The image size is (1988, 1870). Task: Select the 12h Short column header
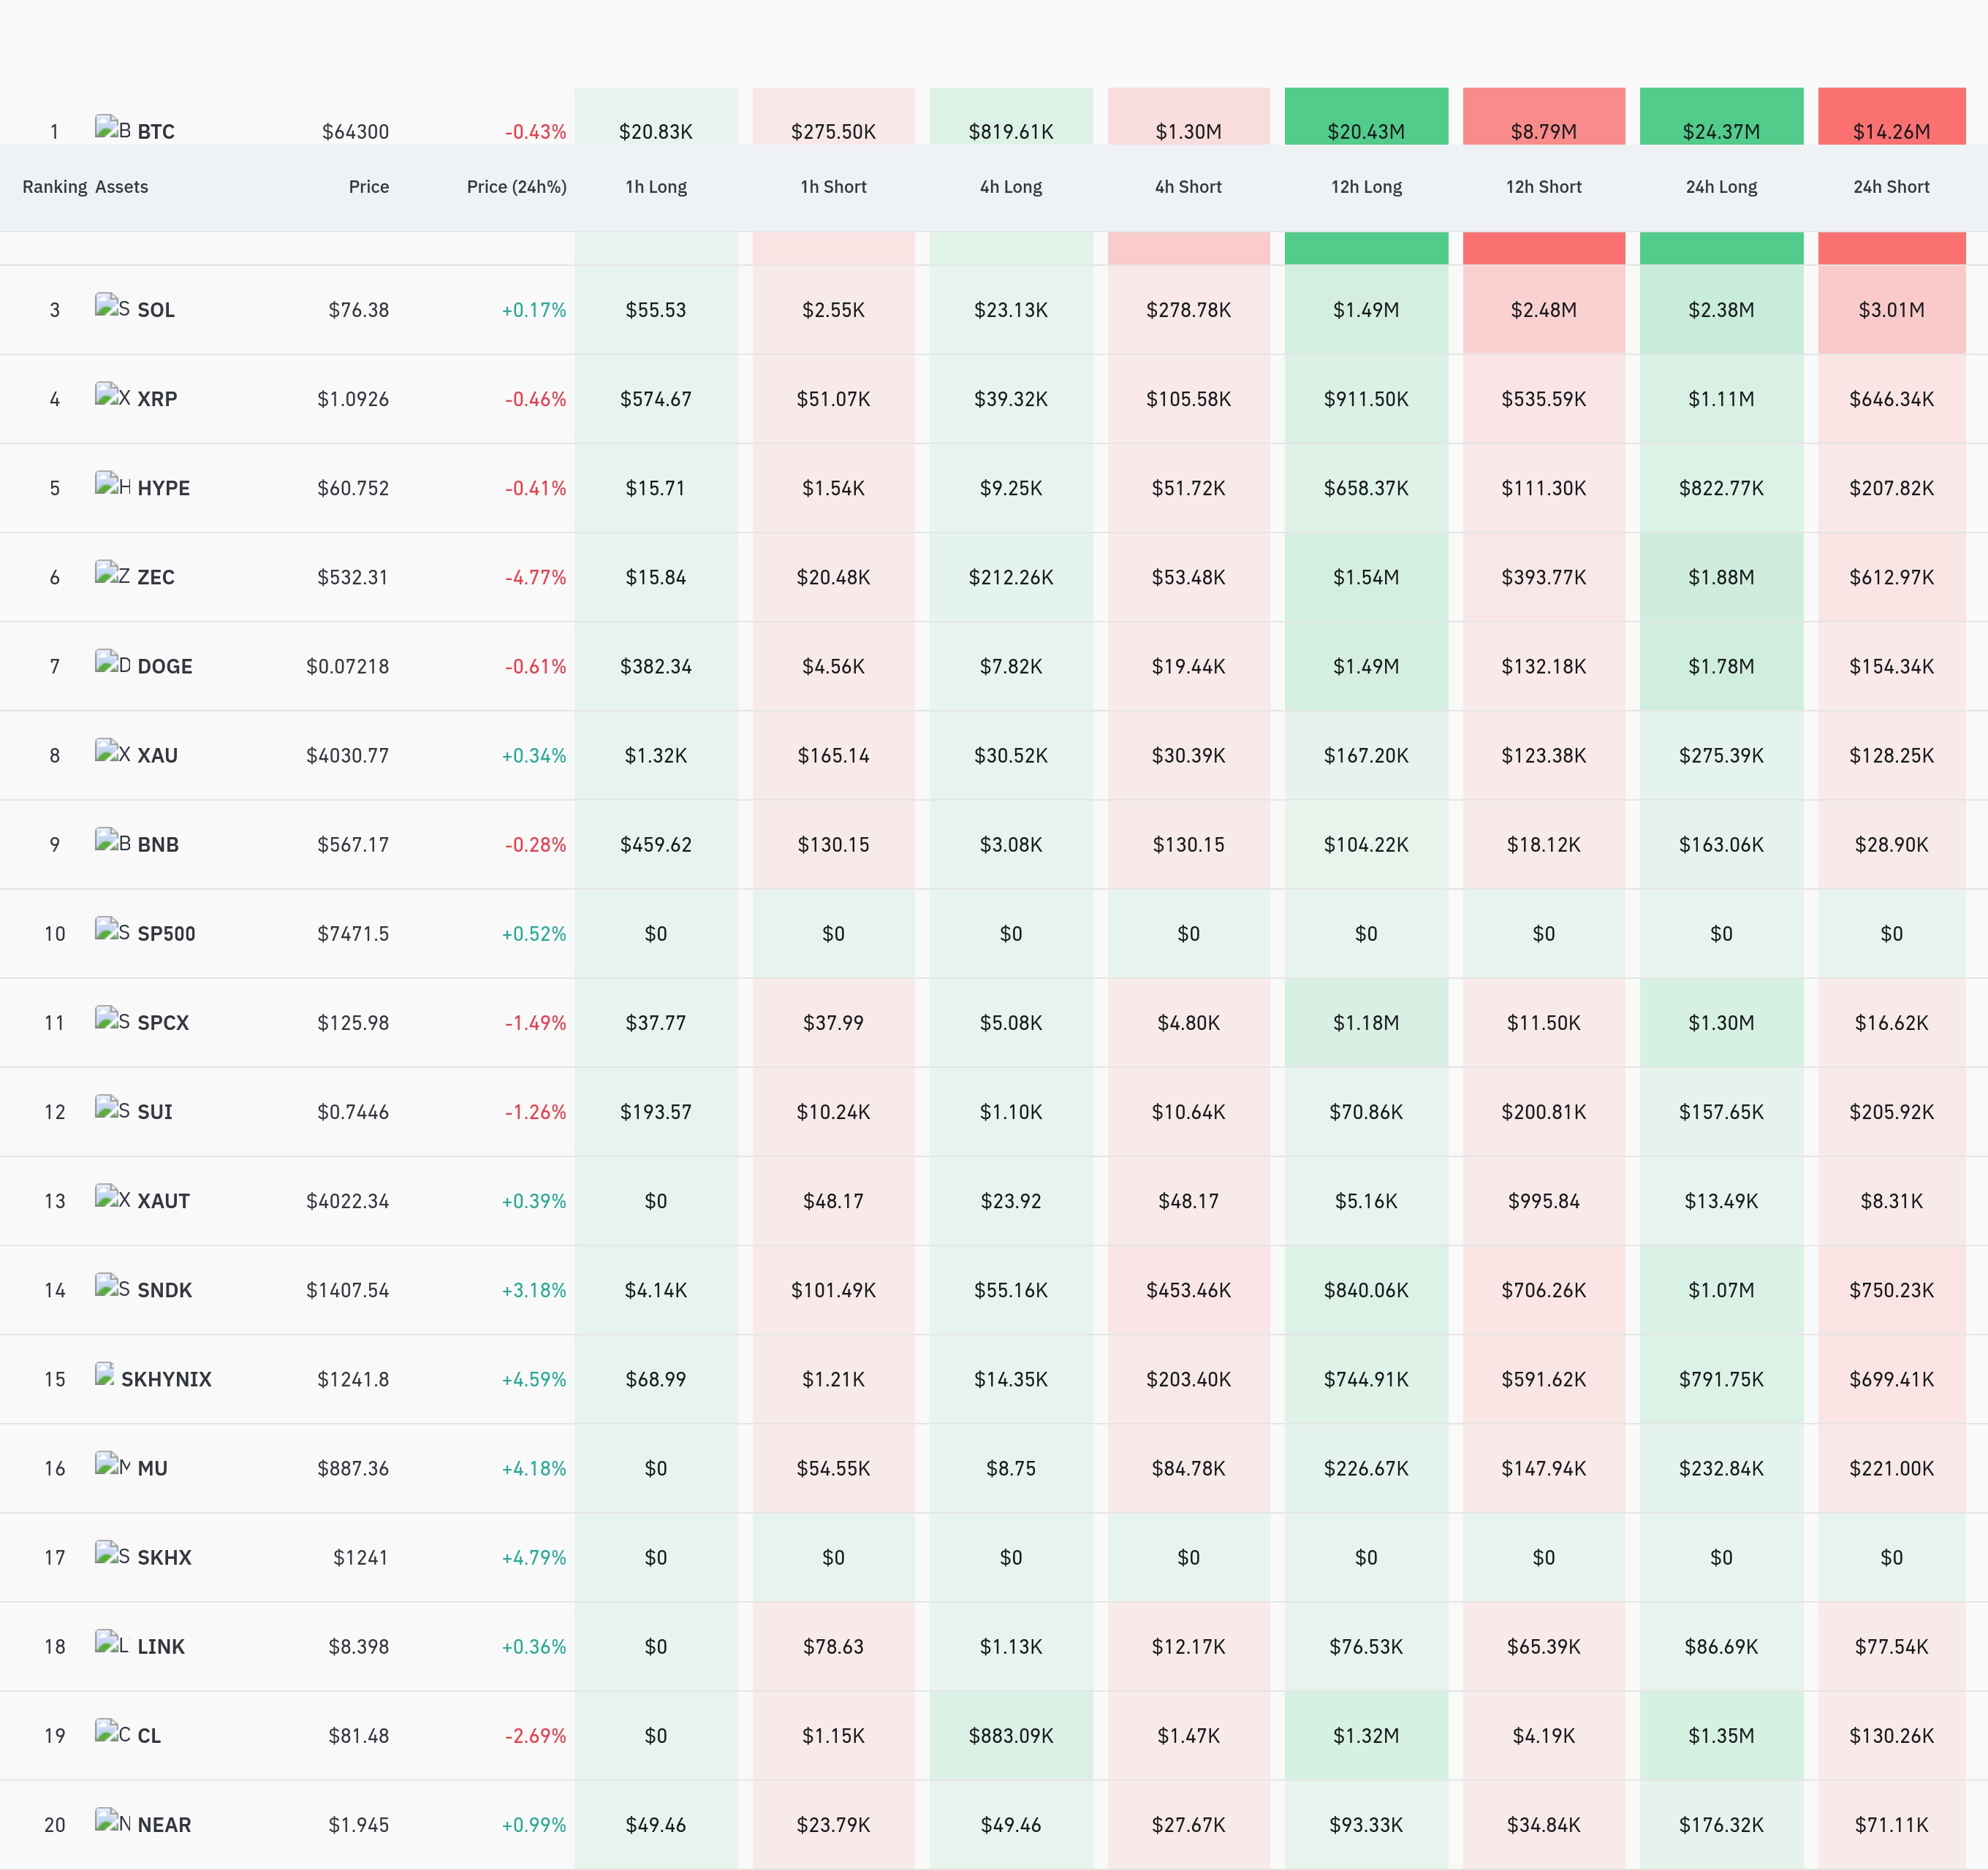pos(1543,187)
